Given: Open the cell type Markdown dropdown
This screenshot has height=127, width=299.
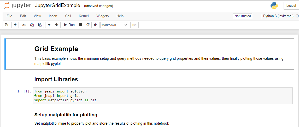Looking at the screenshot, I should [x=114, y=25].
